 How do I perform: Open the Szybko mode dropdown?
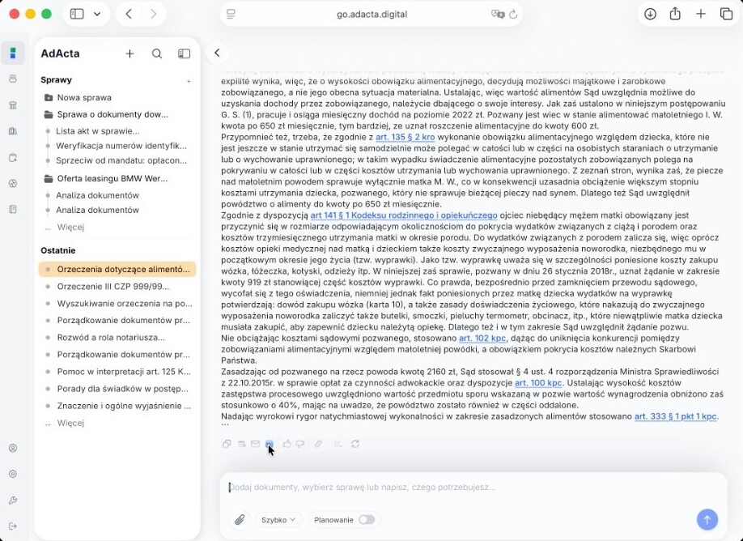click(x=278, y=520)
